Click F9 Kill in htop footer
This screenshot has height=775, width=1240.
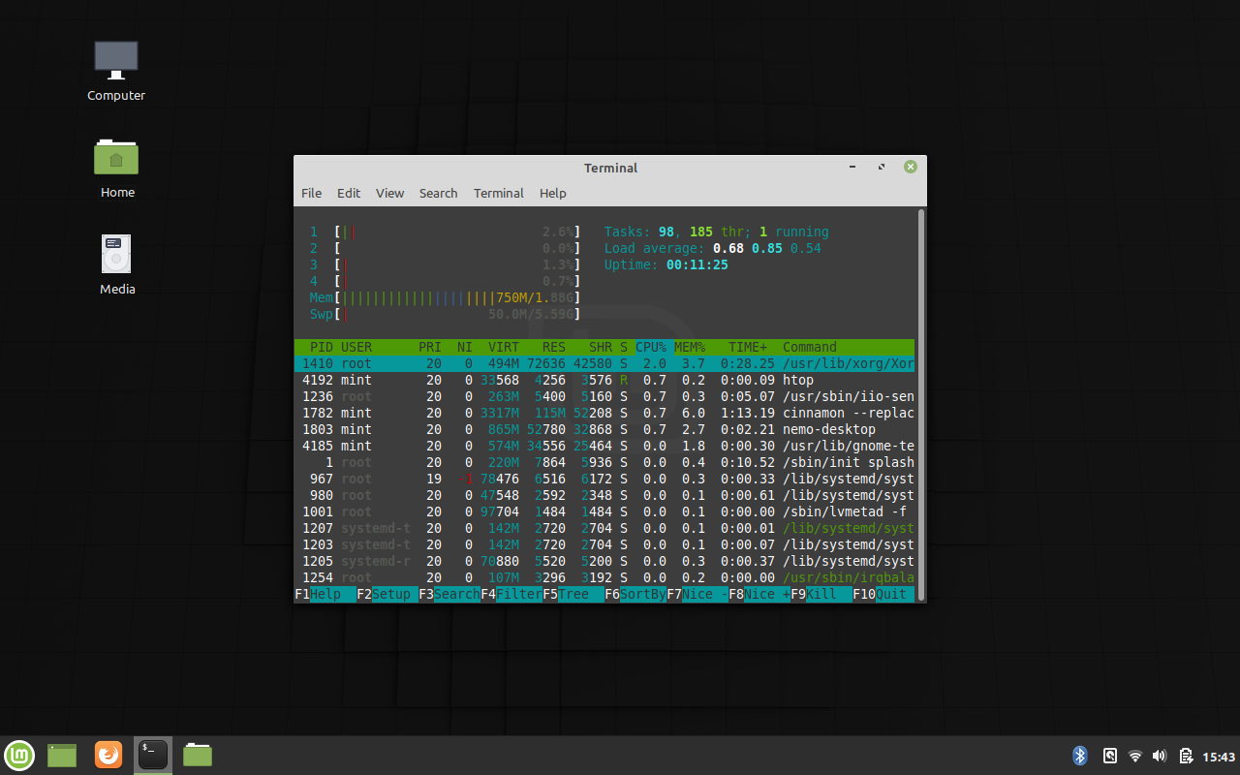tap(821, 594)
